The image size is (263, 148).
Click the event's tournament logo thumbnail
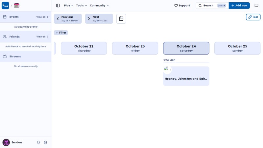[167, 69]
